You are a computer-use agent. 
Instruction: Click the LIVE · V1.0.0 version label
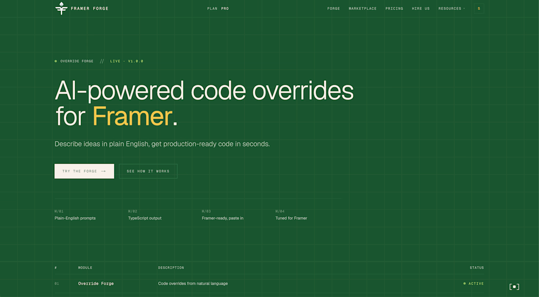coord(127,61)
